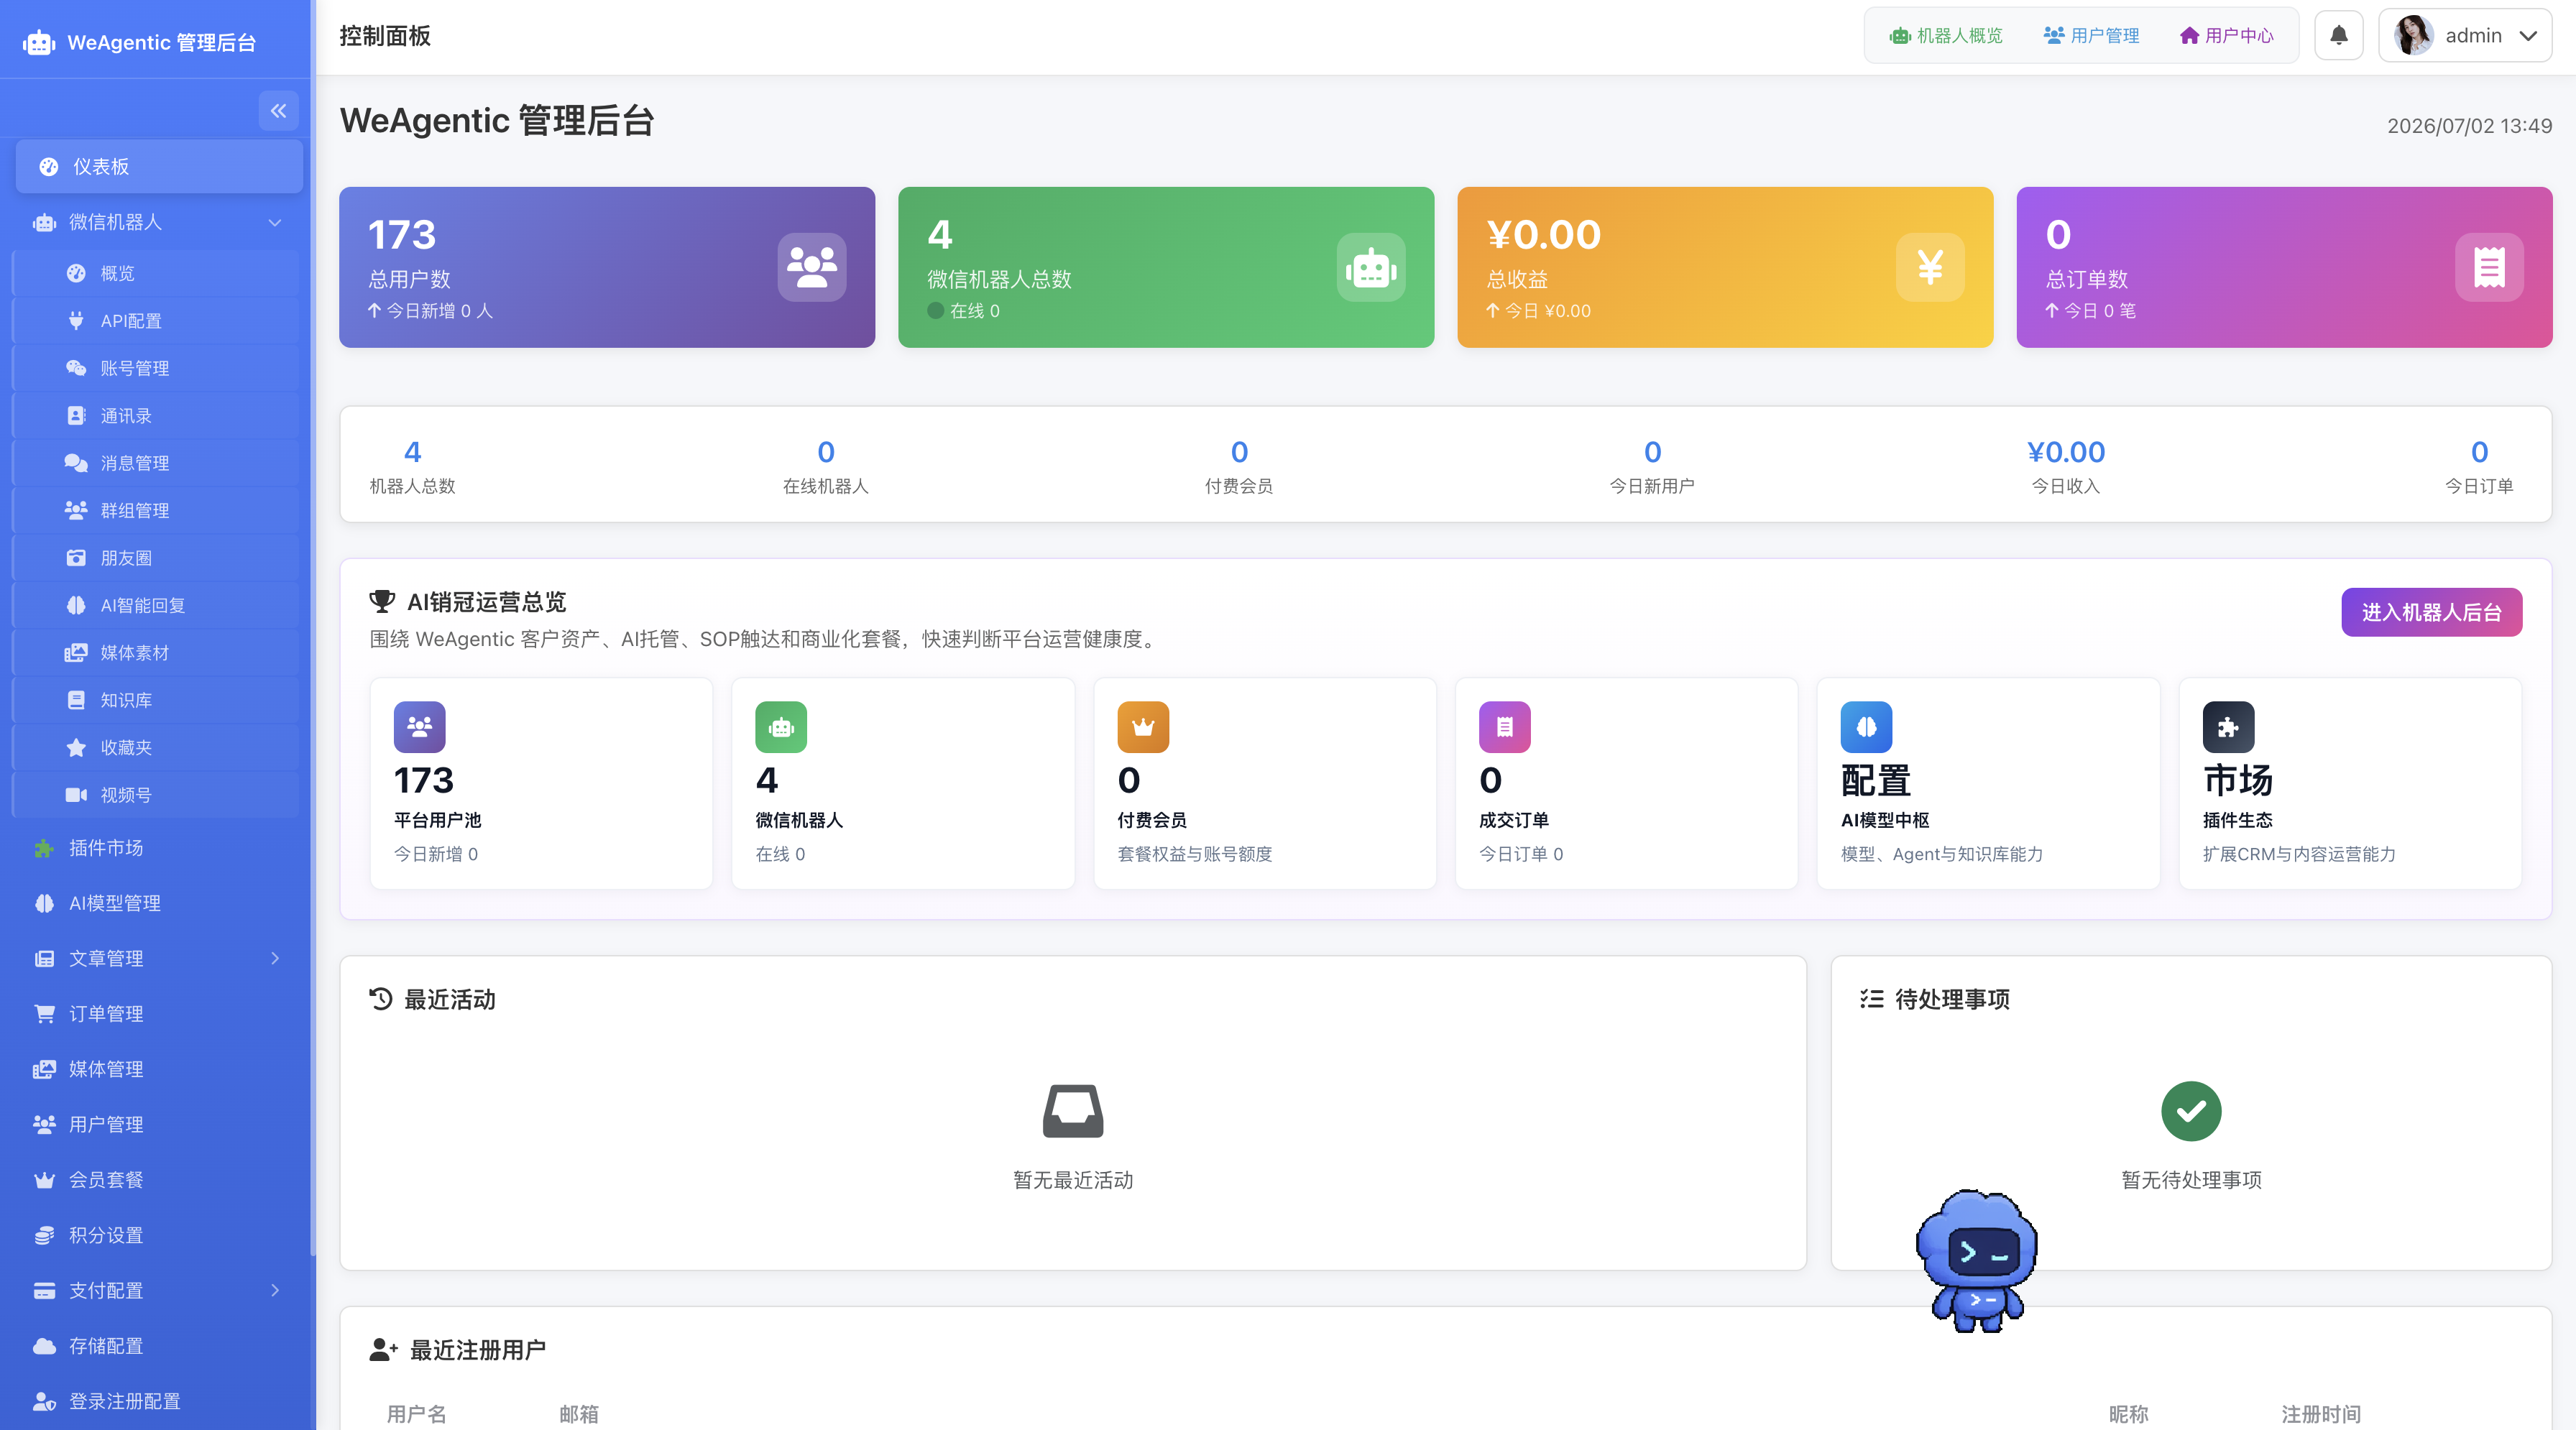This screenshot has width=2576, height=1430.
Task: Open the admin account dropdown arrow
Action: tap(2528, 36)
